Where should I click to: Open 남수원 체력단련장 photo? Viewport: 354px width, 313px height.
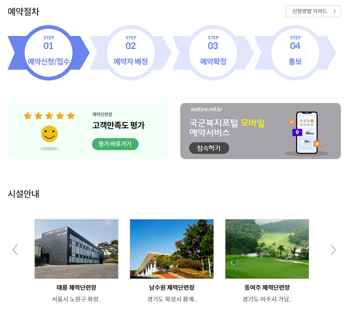coord(172,249)
